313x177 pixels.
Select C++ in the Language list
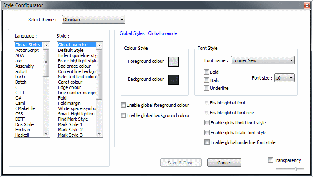[x=20, y=93]
